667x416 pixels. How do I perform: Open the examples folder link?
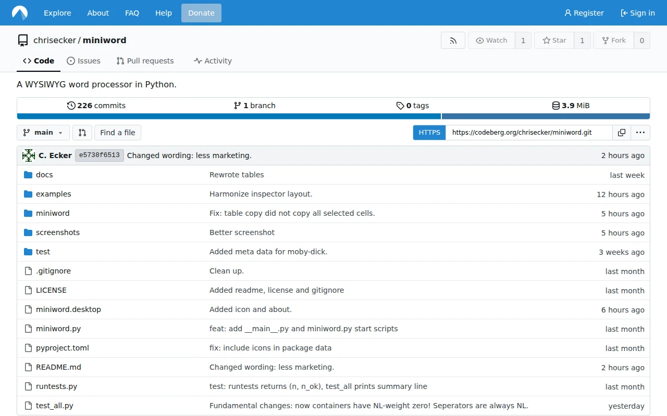(54, 194)
